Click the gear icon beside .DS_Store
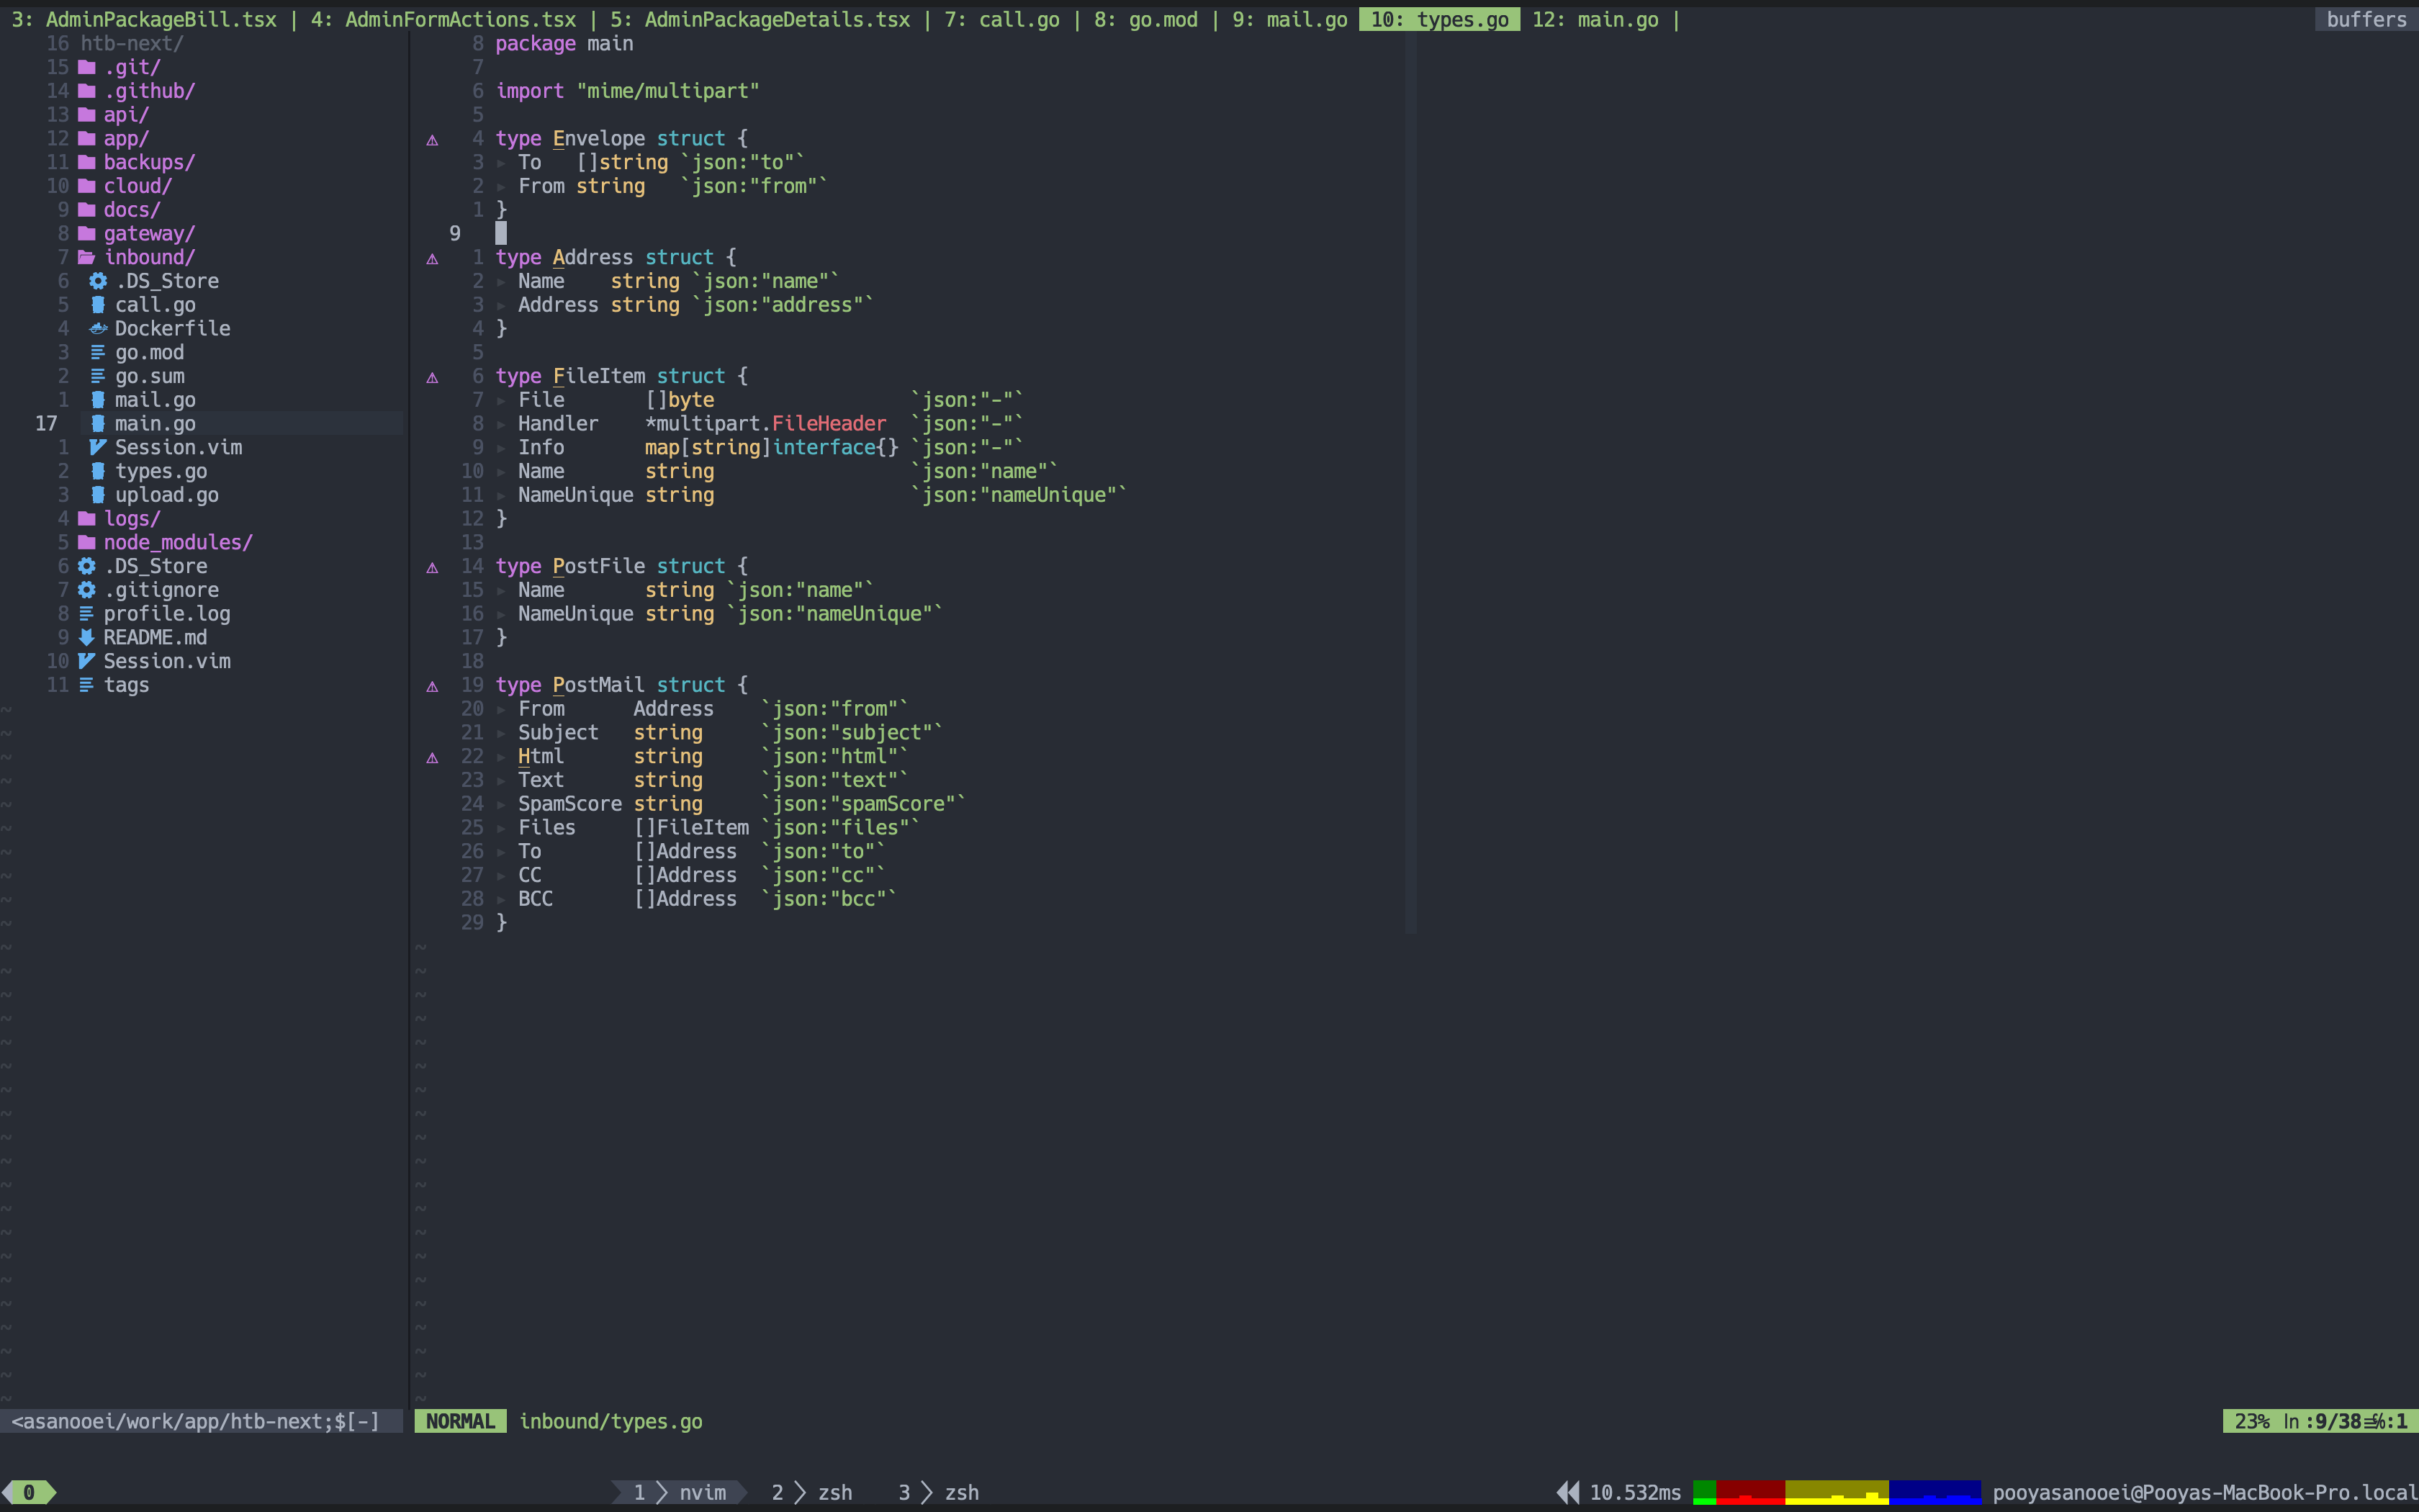 pyautogui.click(x=97, y=281)
